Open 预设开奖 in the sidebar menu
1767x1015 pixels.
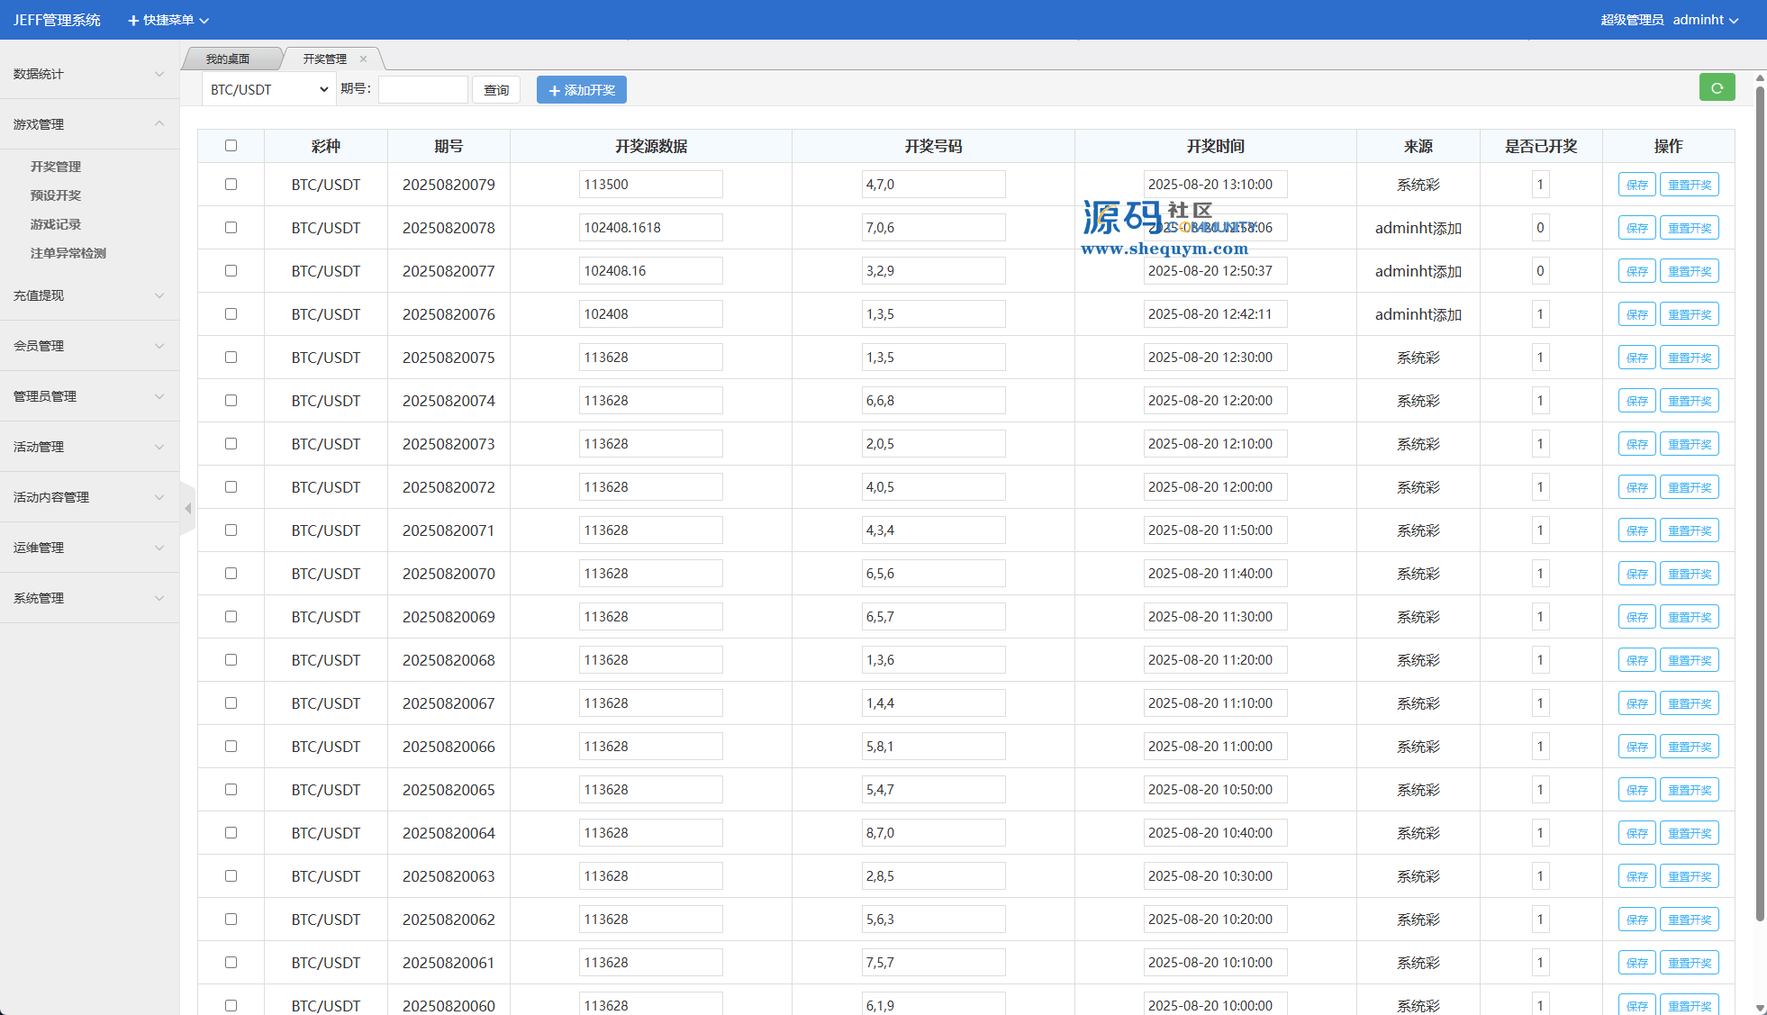[x=56, y=195]
